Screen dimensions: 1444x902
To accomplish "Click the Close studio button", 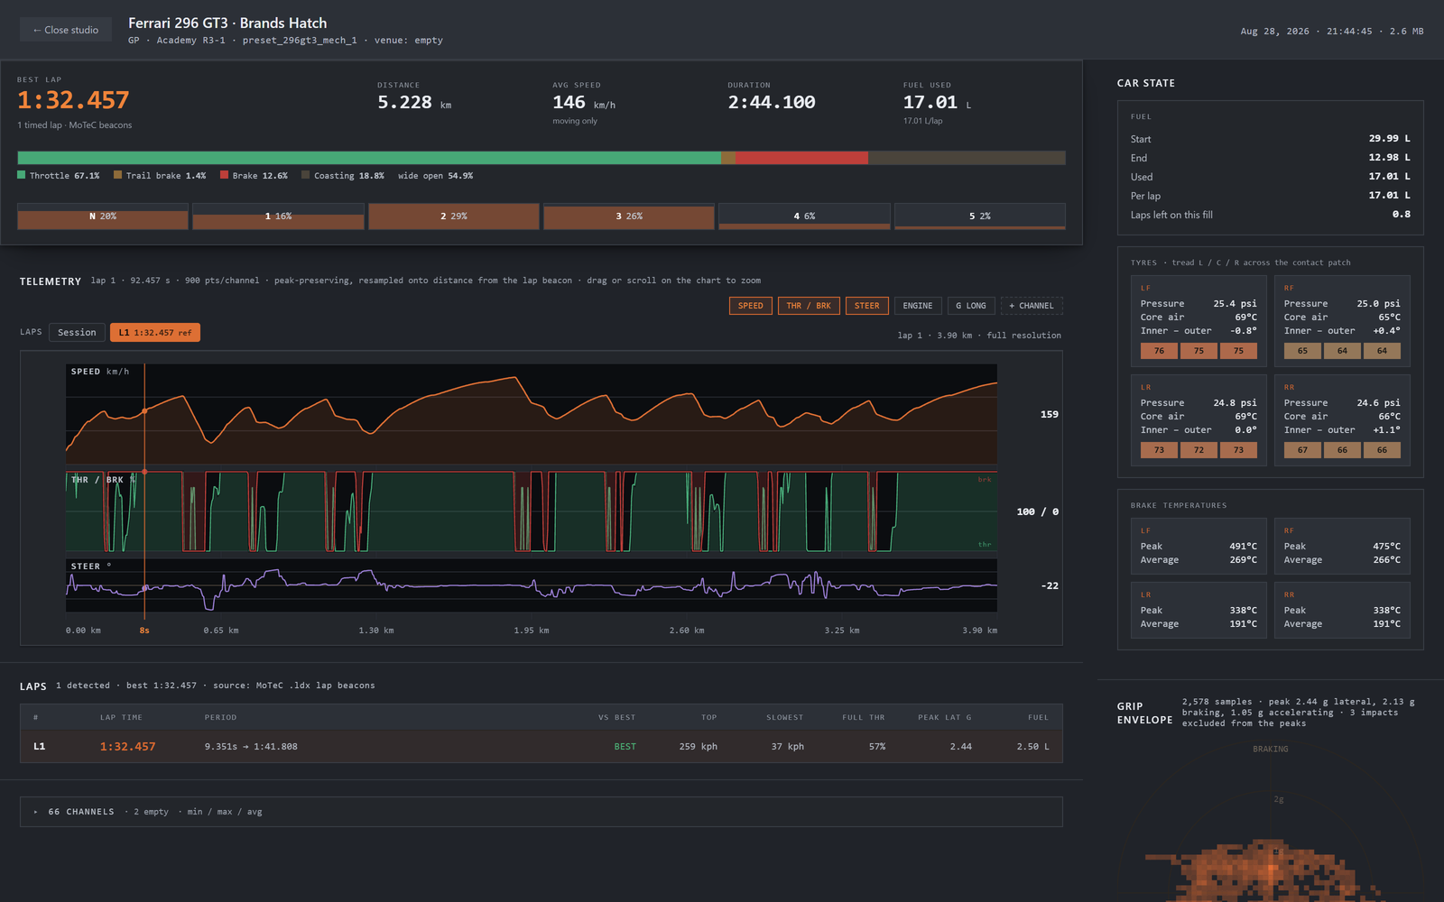I will pos(66,30).
